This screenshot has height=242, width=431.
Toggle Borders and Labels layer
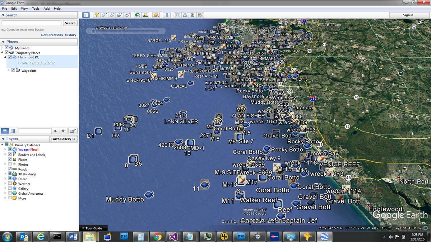coord(10,155)
